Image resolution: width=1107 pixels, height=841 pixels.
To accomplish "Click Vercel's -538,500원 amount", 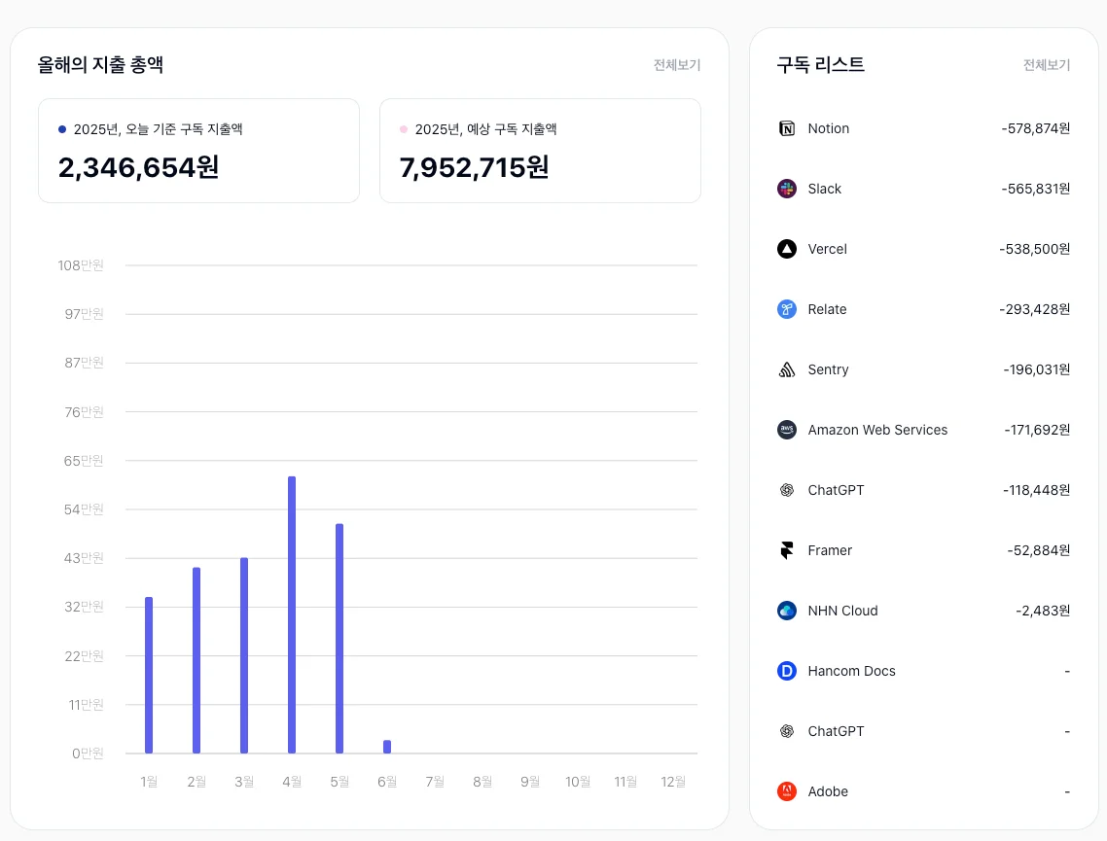I will click(x=1034, y=249).
